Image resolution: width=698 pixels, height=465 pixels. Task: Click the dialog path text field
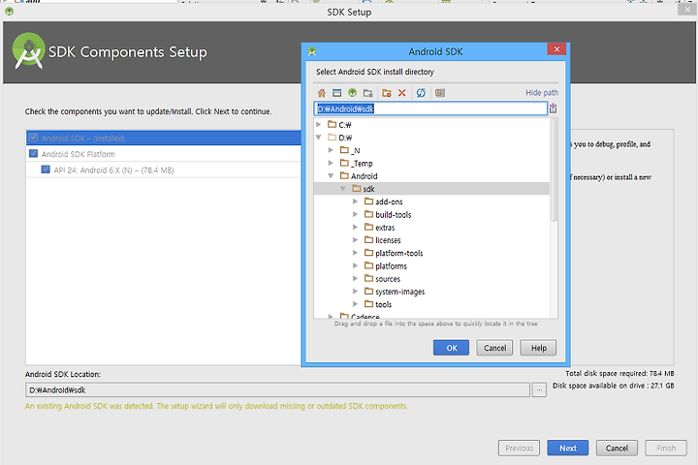coord(430,108)
